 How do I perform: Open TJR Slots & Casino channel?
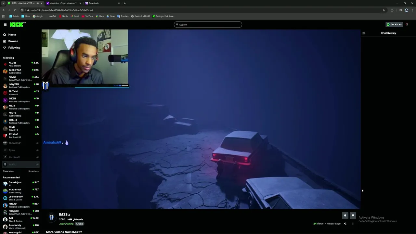point(21,219)
